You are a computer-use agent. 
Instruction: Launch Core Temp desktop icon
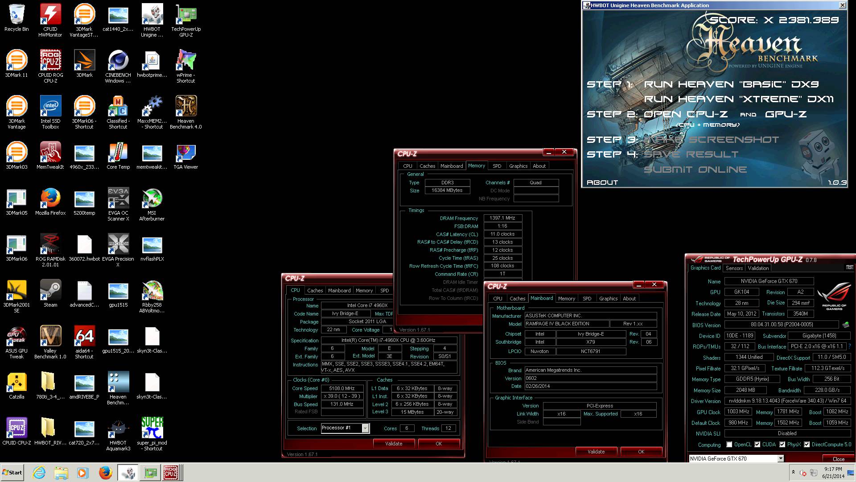tap(118, 155)
